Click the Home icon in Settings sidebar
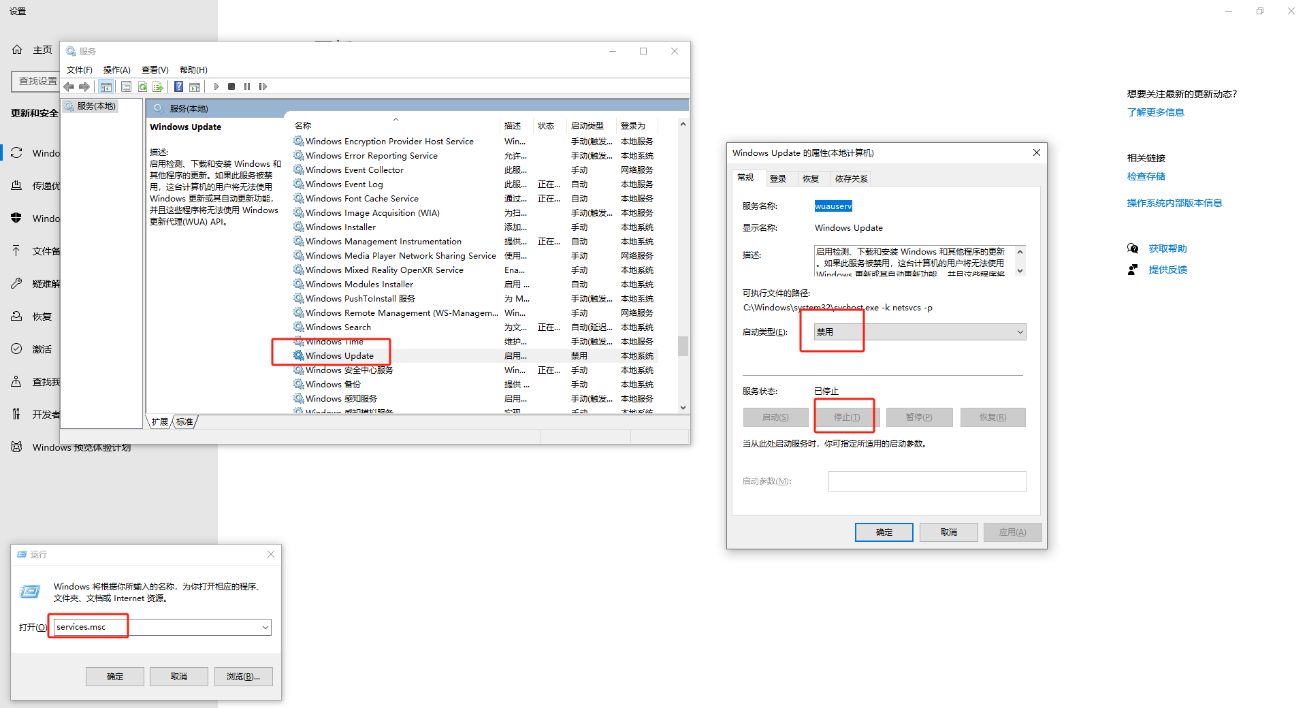1307x708 pixels. (17, 50)
